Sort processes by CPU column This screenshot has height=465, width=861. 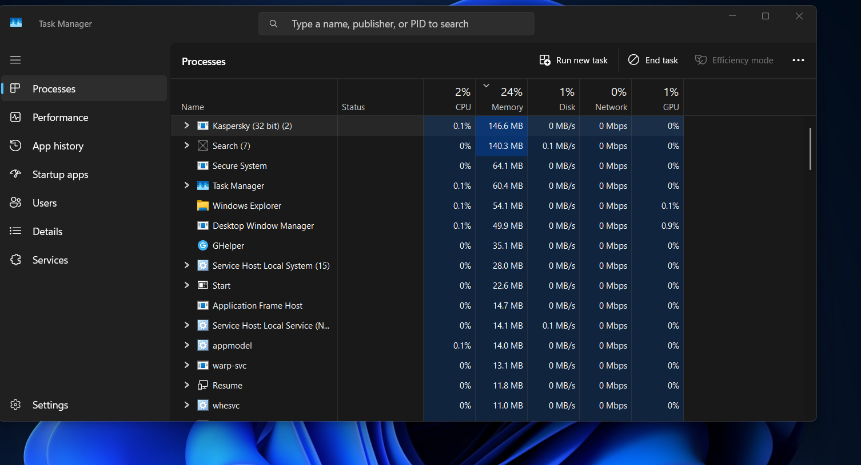coord(449,97)
